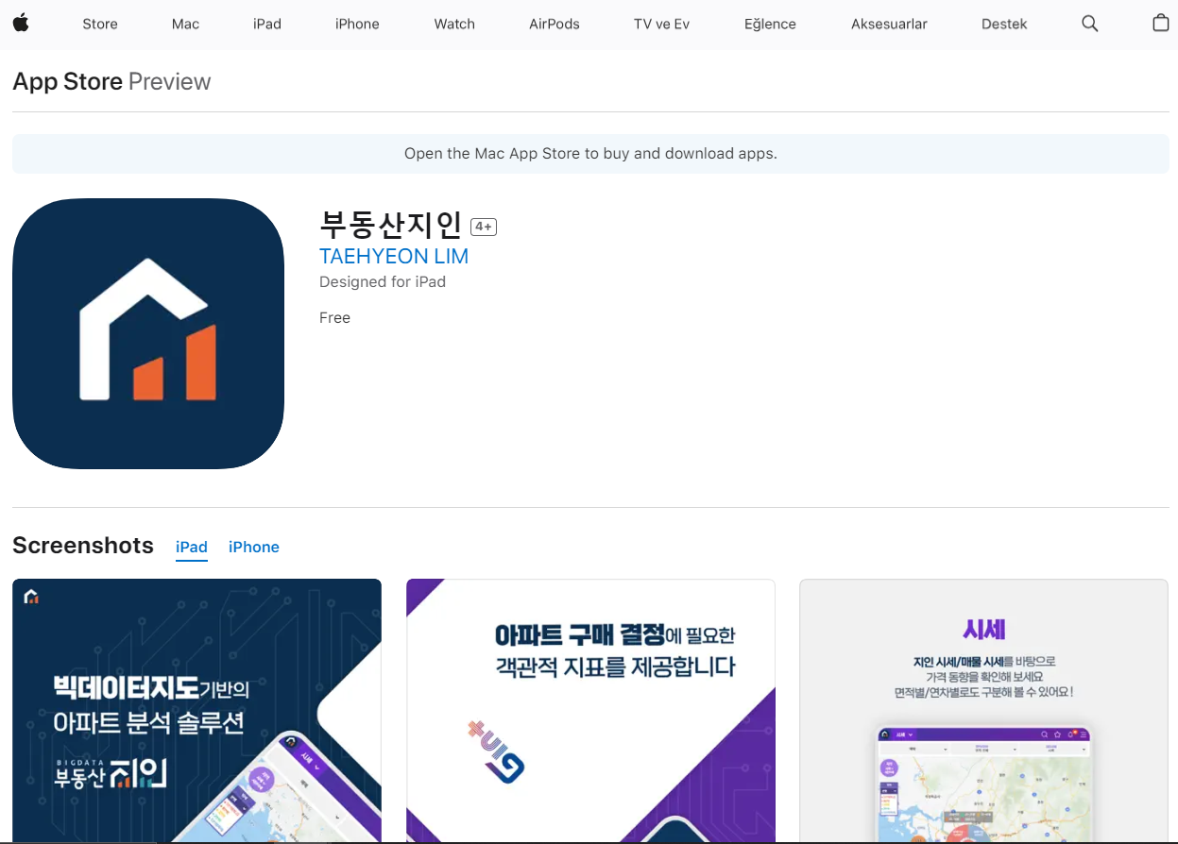Select the 부동산지인 app icon
The image size is (1178, 844).
147,332
